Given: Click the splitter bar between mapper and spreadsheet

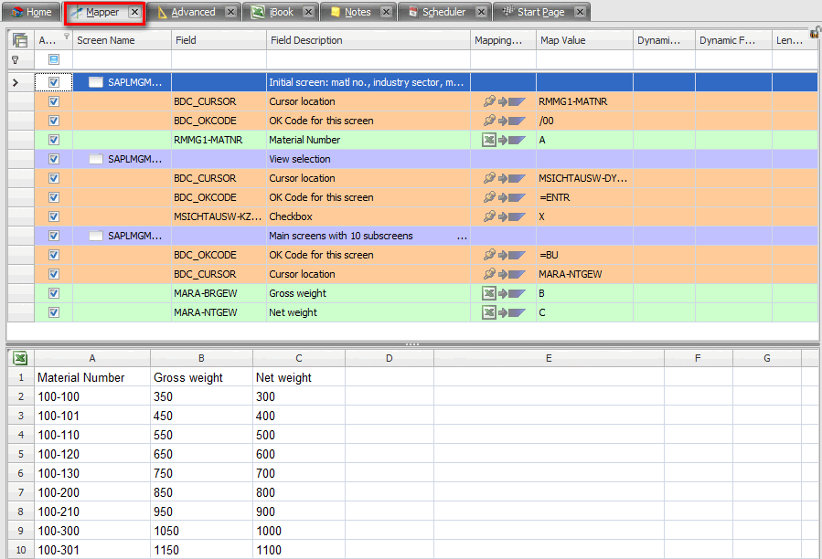Looking at the screenshot, I should click(411, 344).
